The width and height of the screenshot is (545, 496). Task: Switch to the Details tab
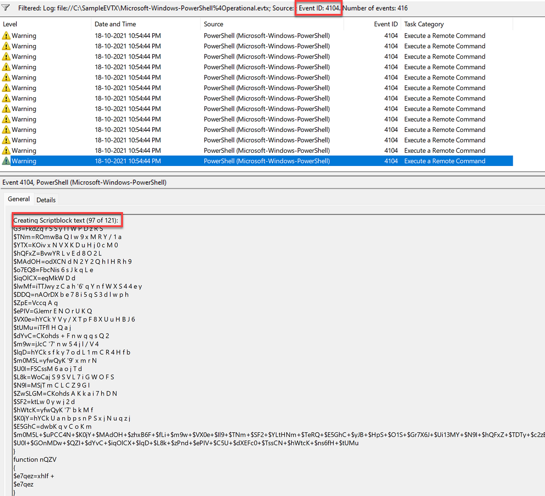click(x=46, y=199)
